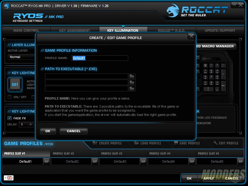248x186 pixels.
Task: Select Profile Slot #2 tab
Action: pyautogui.click(x=75, y=153)
